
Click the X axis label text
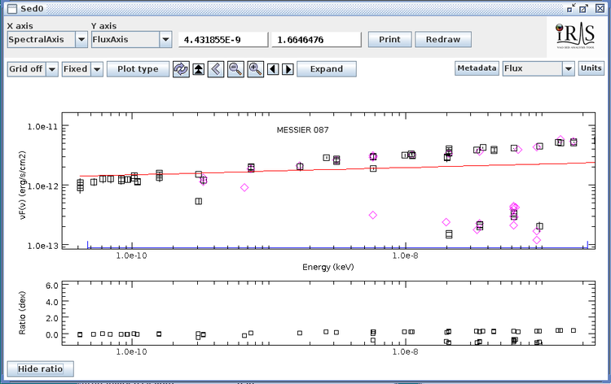coord(20,26)
